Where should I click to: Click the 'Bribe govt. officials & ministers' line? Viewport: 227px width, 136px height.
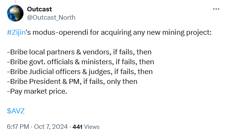(80, 62)
